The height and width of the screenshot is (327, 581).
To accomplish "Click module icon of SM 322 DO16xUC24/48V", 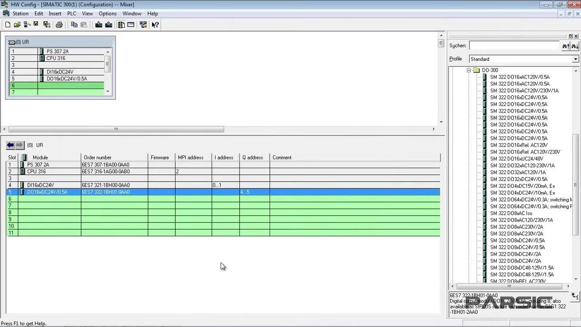I will [485, 159].
